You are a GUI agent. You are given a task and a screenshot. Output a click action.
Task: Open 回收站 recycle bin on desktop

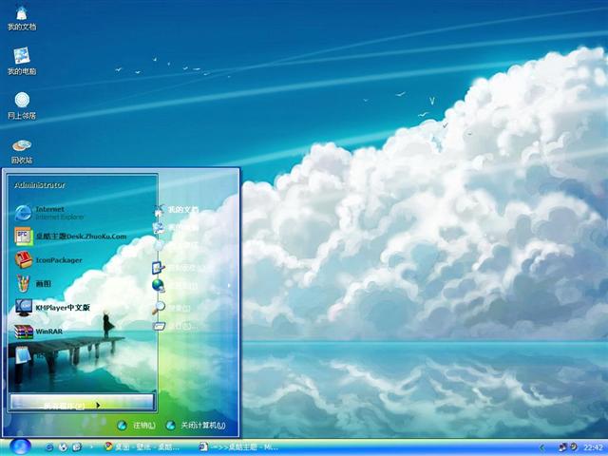click(22, 151)
